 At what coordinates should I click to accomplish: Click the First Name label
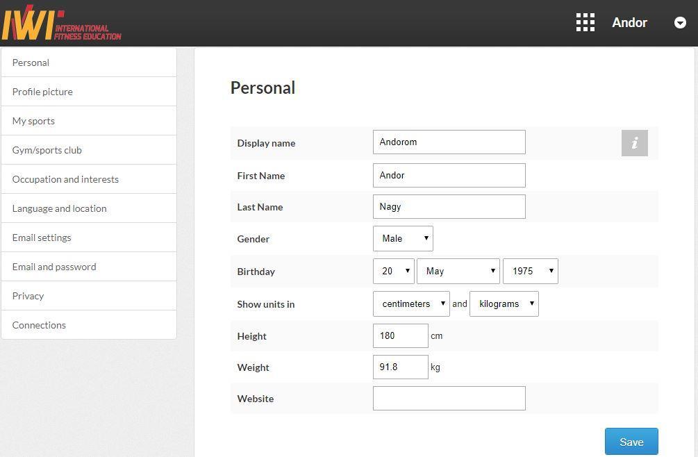click(261, 176)
